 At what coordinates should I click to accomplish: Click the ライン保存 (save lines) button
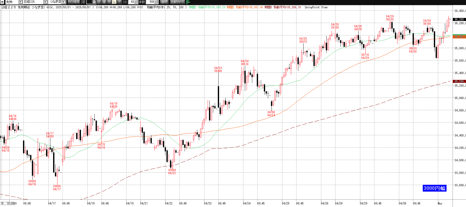74,2
